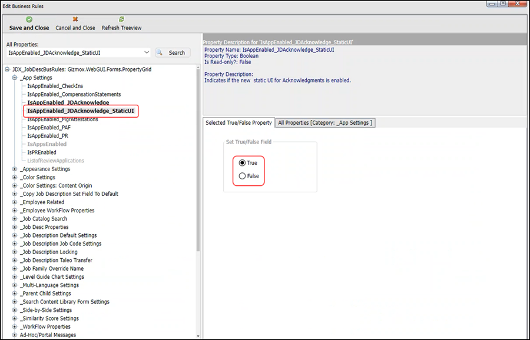Switch to the Selected True/False Property tab

238,123
